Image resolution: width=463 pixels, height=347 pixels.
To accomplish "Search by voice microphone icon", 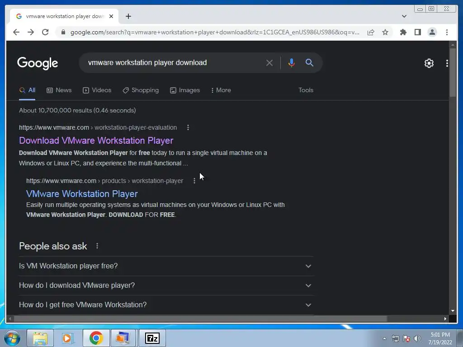I will point(292,62).
